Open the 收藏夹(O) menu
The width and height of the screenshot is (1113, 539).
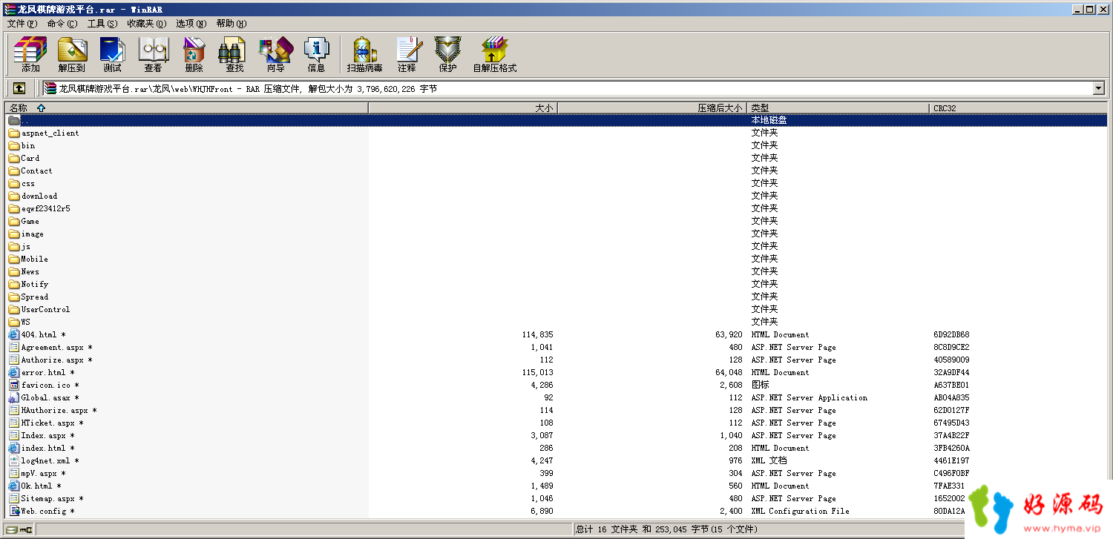click(146, 24)
